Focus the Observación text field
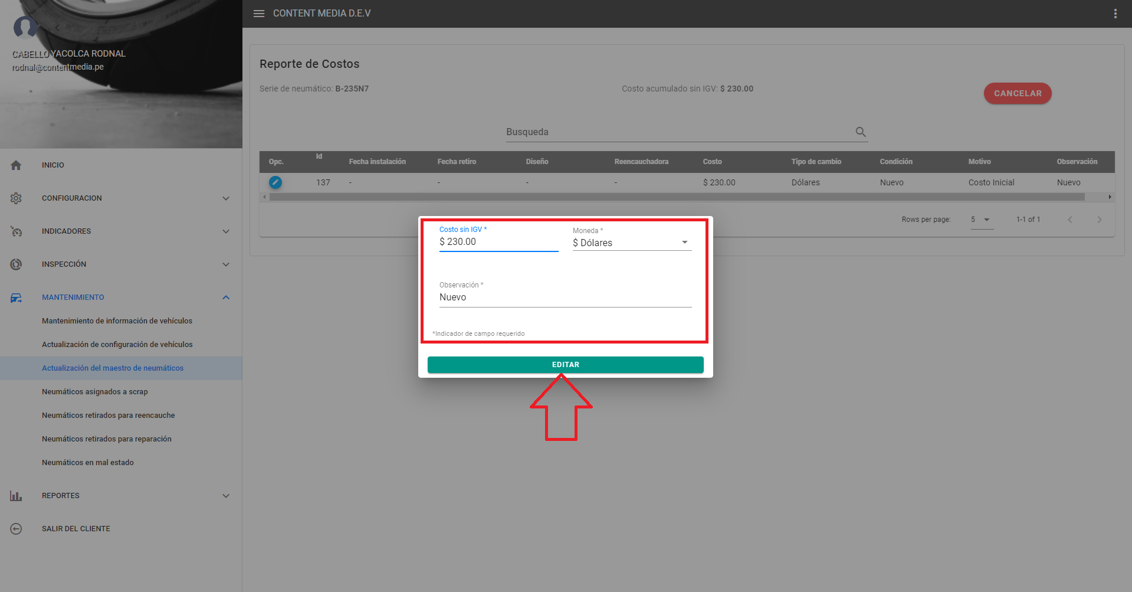The height and width of the screenshot is (592, 1132). tap(565, 297)
